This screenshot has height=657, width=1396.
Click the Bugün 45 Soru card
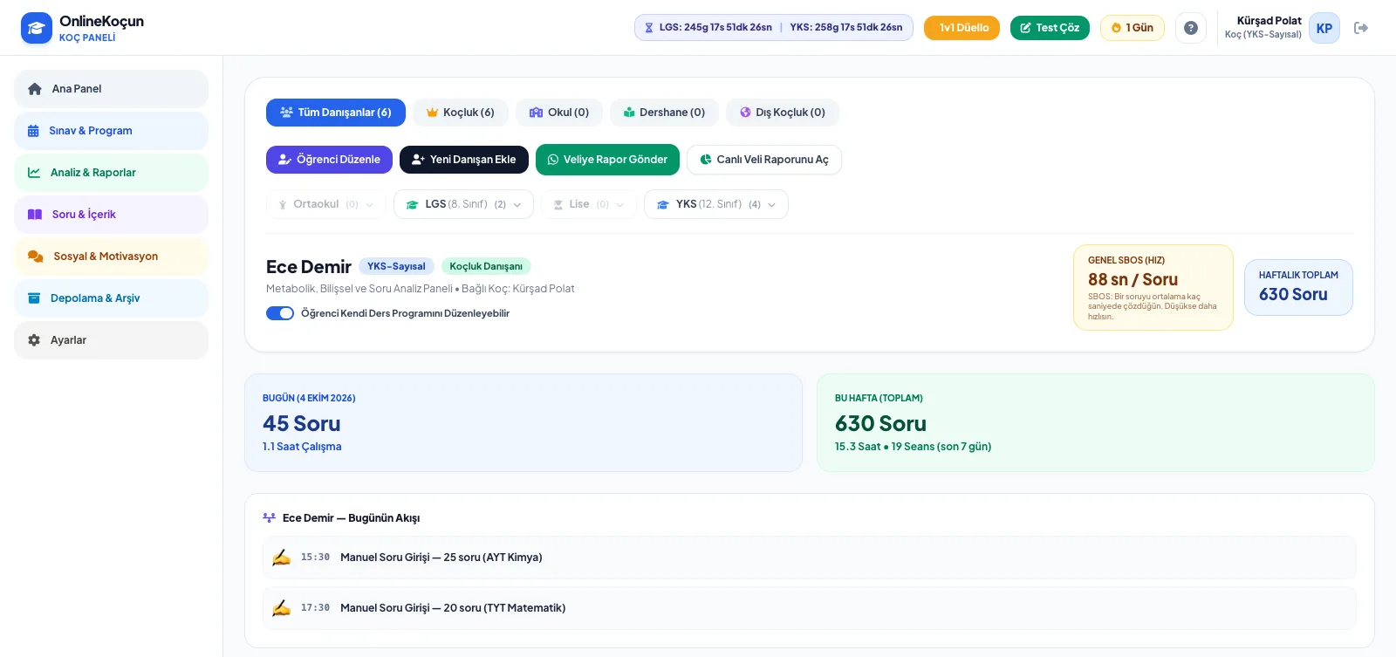pyautogui.click(x=523, y=423)
